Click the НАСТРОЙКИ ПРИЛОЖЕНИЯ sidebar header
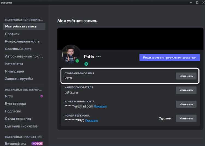 point(24,137)
